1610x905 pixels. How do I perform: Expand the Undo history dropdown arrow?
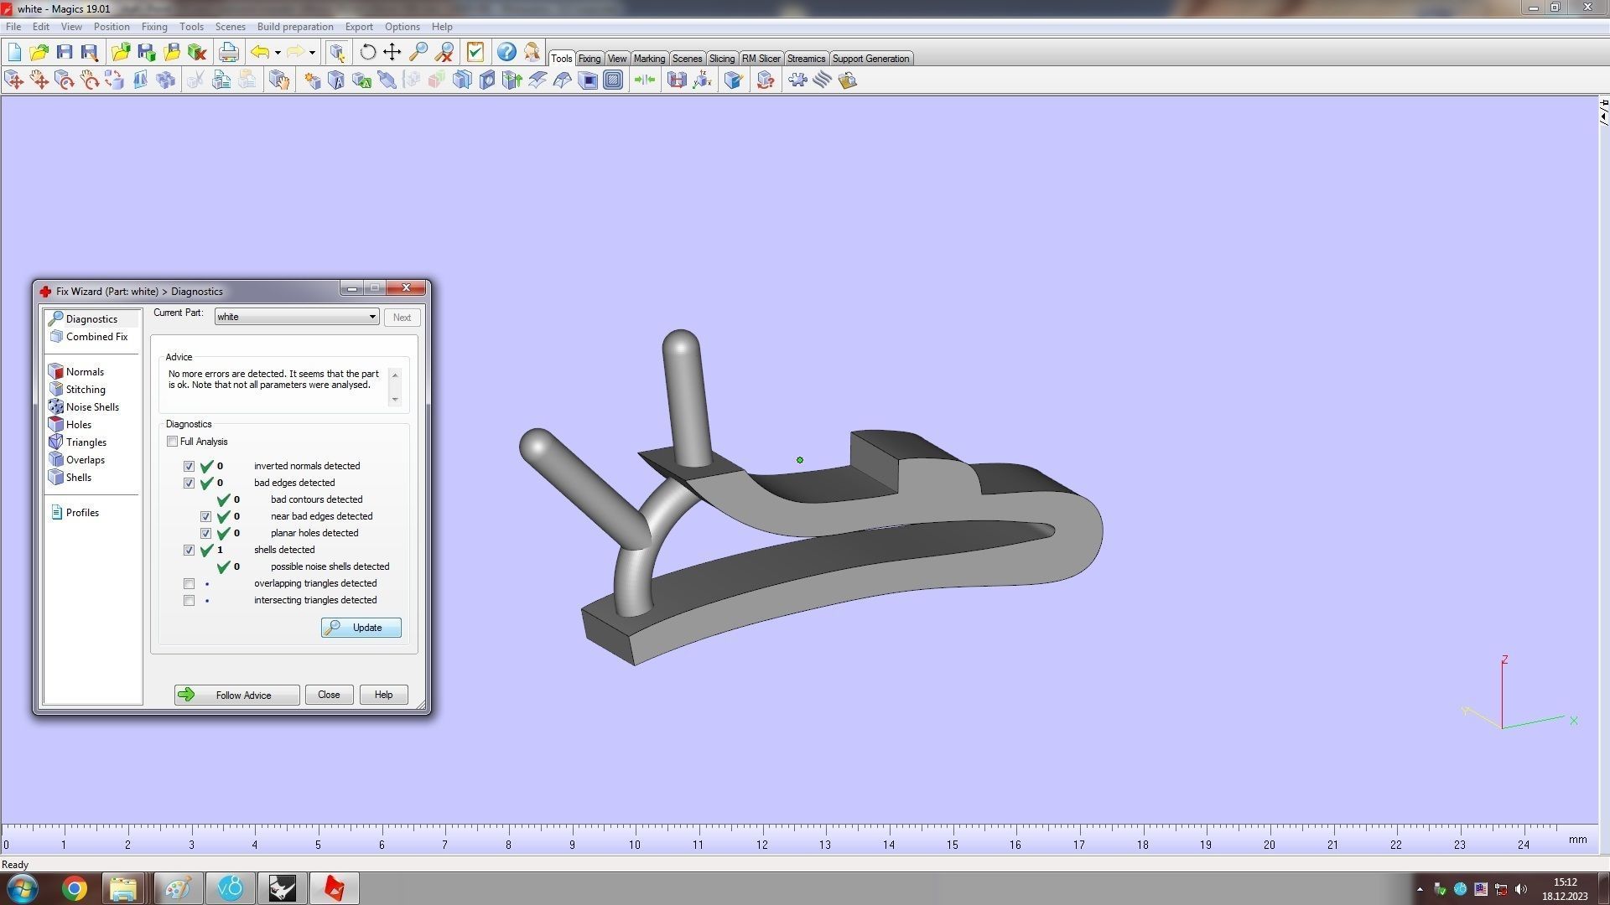[278, 53]
